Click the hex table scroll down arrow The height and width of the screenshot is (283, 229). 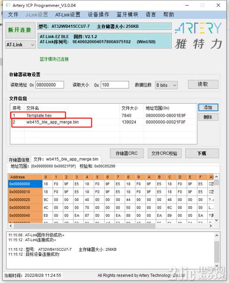point(216,220)
